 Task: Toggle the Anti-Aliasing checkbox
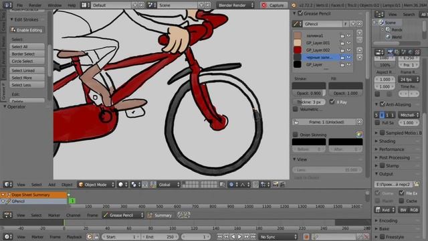pos(383,104)
